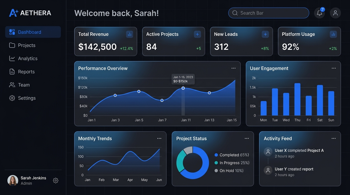Click the Dashboard grid icon
The height and width of the screenshot is (195, 350).
pos(12,32)
